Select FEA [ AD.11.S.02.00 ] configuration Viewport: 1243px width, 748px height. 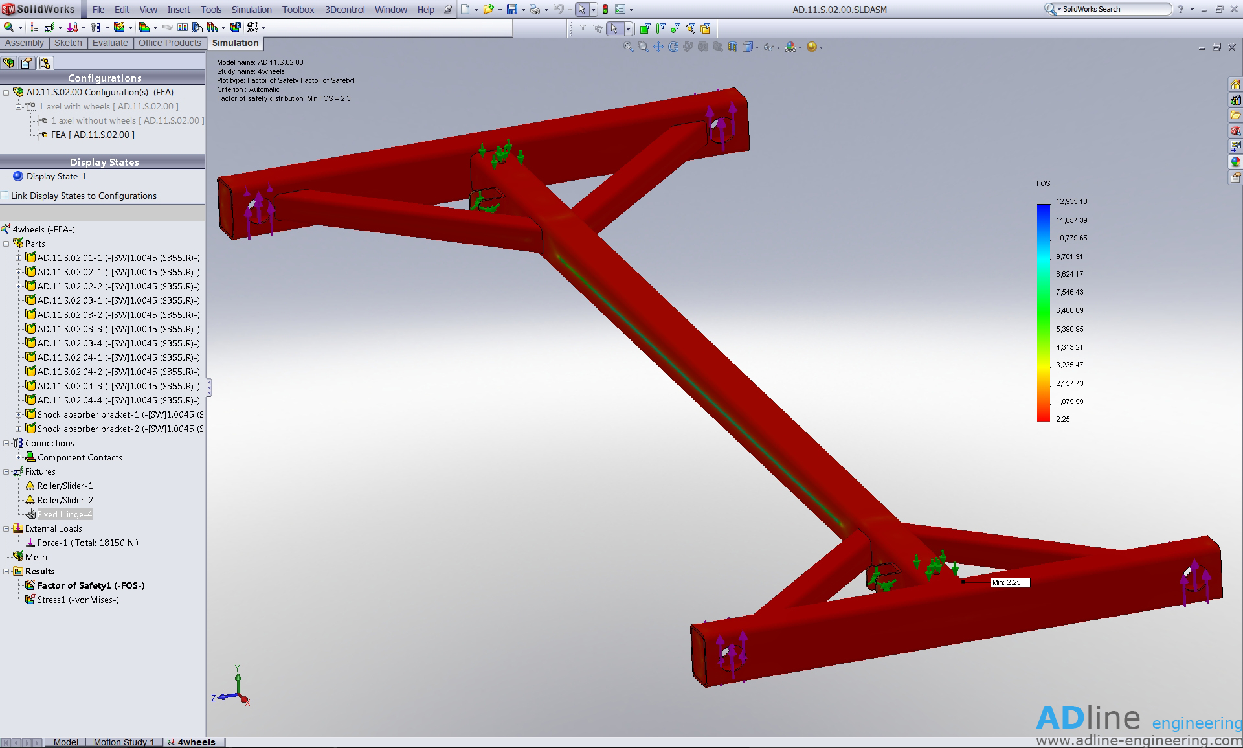click(x=85, y=135)
